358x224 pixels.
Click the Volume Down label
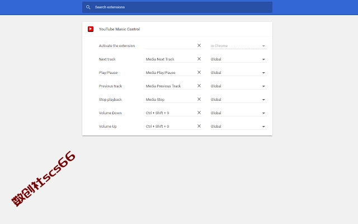(x=110, y=113)
